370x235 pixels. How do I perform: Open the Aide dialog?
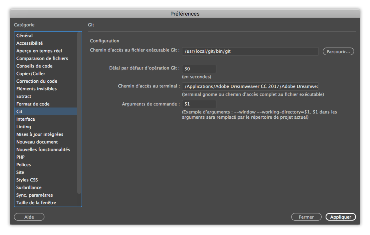(29, 217)
